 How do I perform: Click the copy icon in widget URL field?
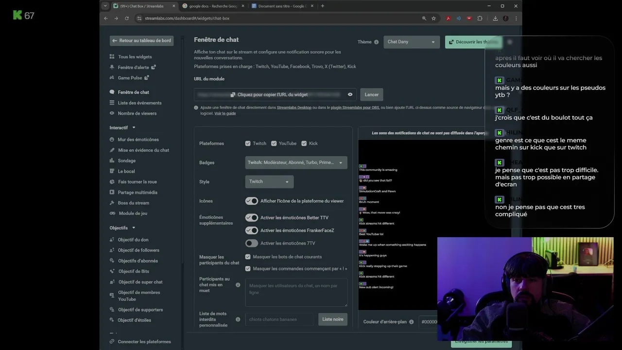point(233,95)
